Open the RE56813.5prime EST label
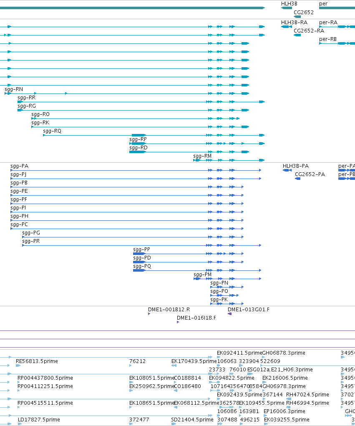The image size is (355, 426). (x=37, y=361)
